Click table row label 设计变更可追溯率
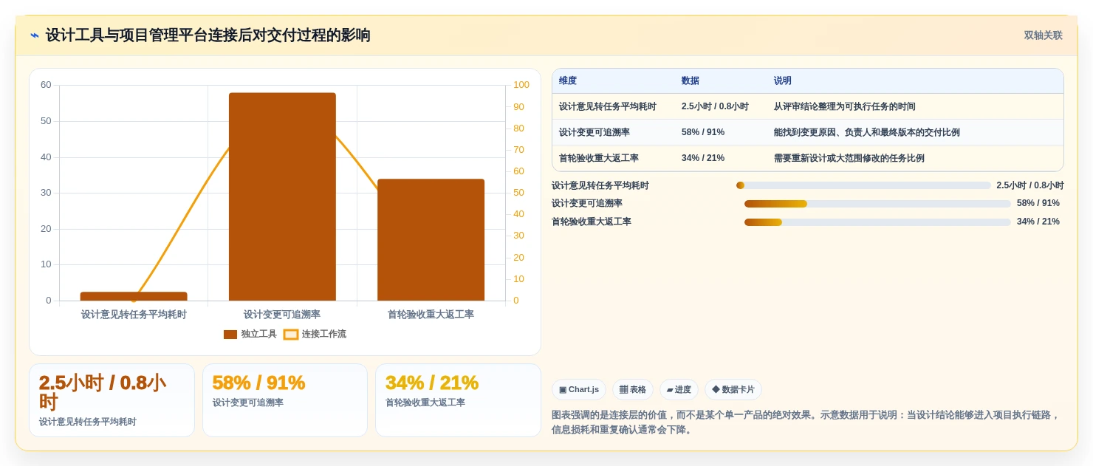This screenshot has width=1093, height=466. 595,133
